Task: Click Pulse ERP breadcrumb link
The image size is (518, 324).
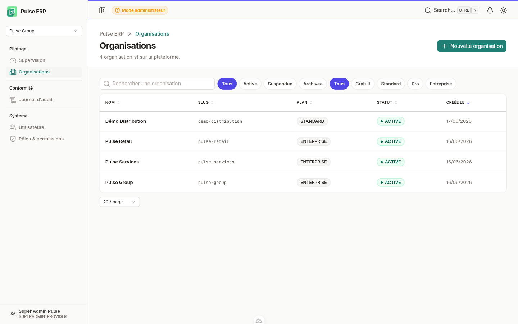Action: [112, 34]
